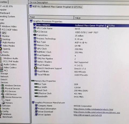Image resolution: width=129 pixels, height=124 pixels.
Task: Click the device icon beside AGP 4x entry
Action: click(x=31, y=6)
